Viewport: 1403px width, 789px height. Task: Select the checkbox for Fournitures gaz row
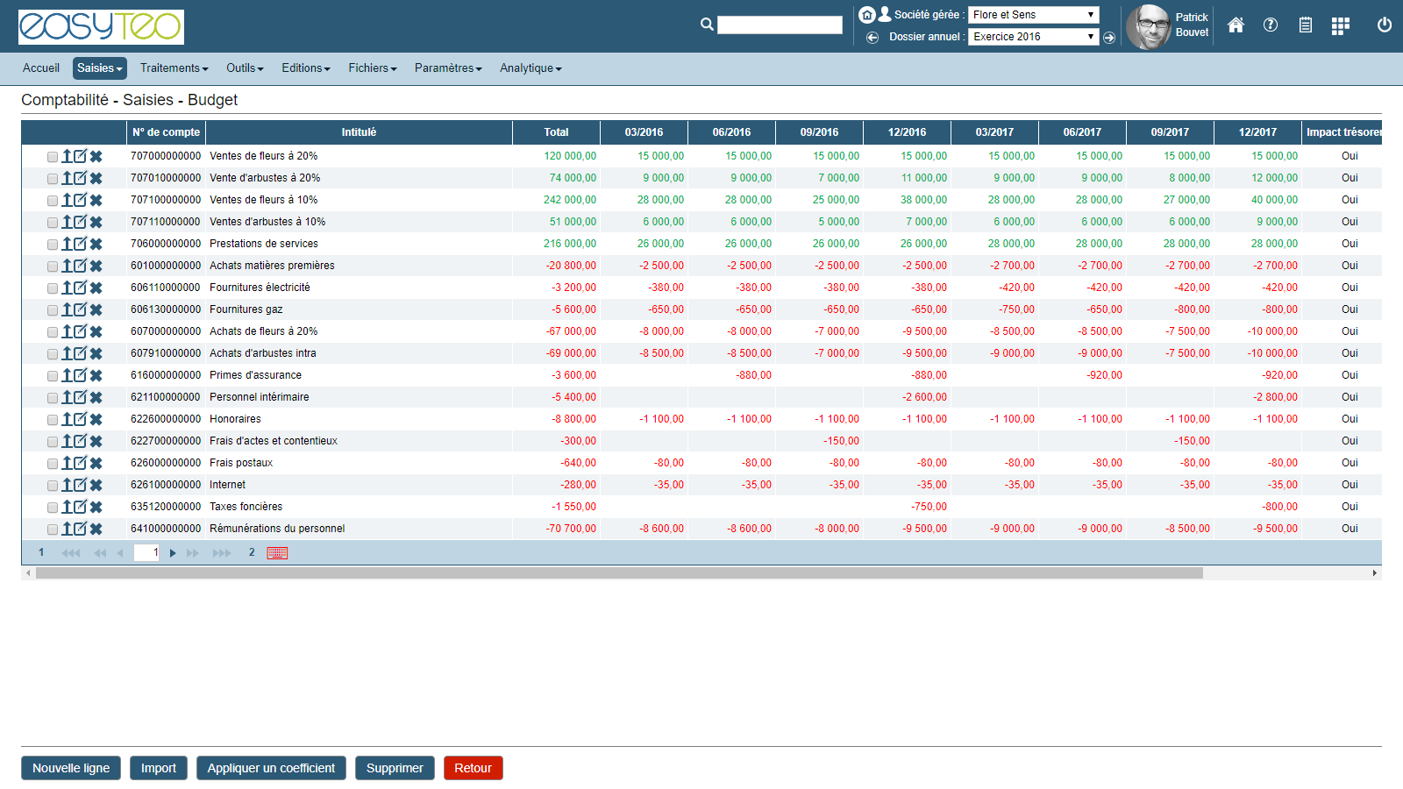pos(53,310)
